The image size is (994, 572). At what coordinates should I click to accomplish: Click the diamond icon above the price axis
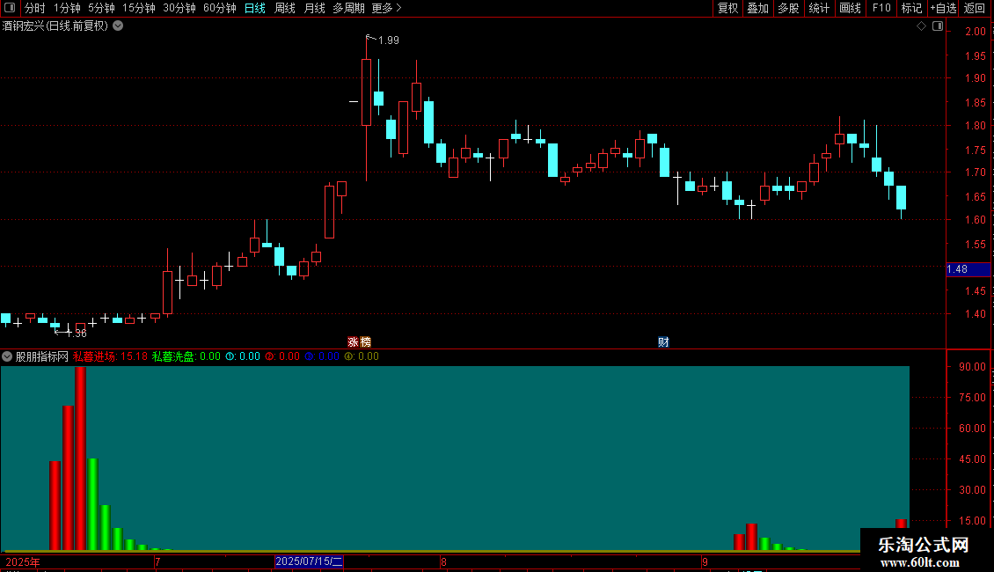(x=921, y=26)
